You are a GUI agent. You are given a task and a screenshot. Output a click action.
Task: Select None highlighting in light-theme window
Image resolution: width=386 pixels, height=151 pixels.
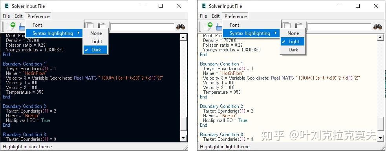(293, 33)
